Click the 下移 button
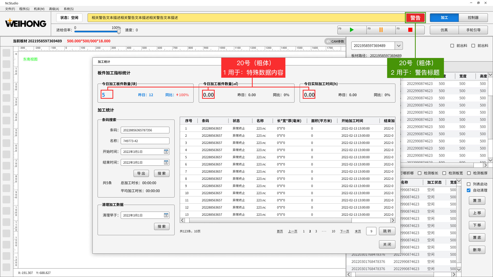This screenshot has width=493, height=277. pyautogui.click(x=477, y=225)
